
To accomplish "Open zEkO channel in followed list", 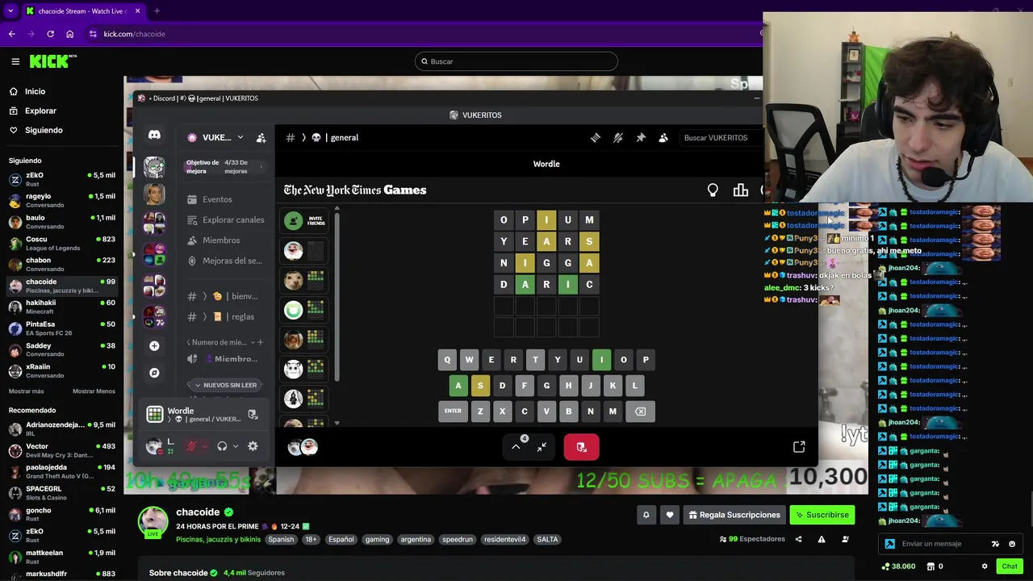I will 61,178.
